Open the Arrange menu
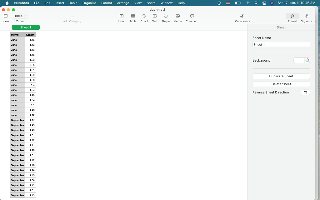320x200 pixels. [123, 3]
